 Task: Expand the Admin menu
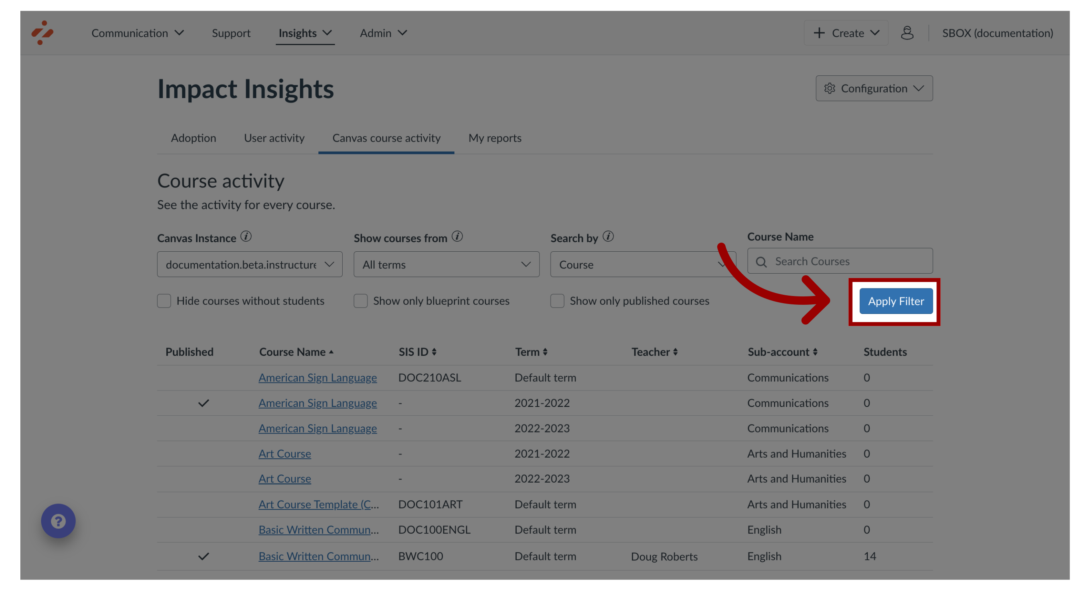pos(383,33)
